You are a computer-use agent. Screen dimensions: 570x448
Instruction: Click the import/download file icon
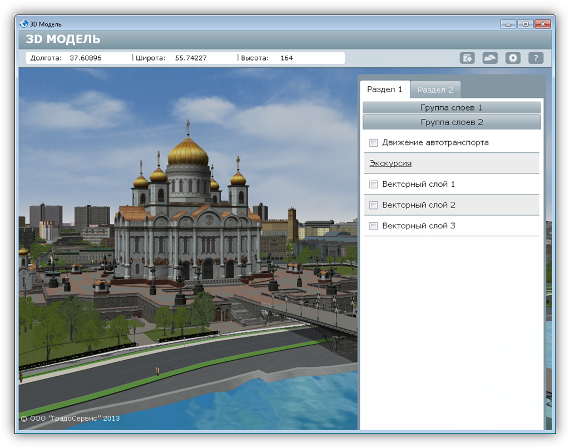click(467, 58)
